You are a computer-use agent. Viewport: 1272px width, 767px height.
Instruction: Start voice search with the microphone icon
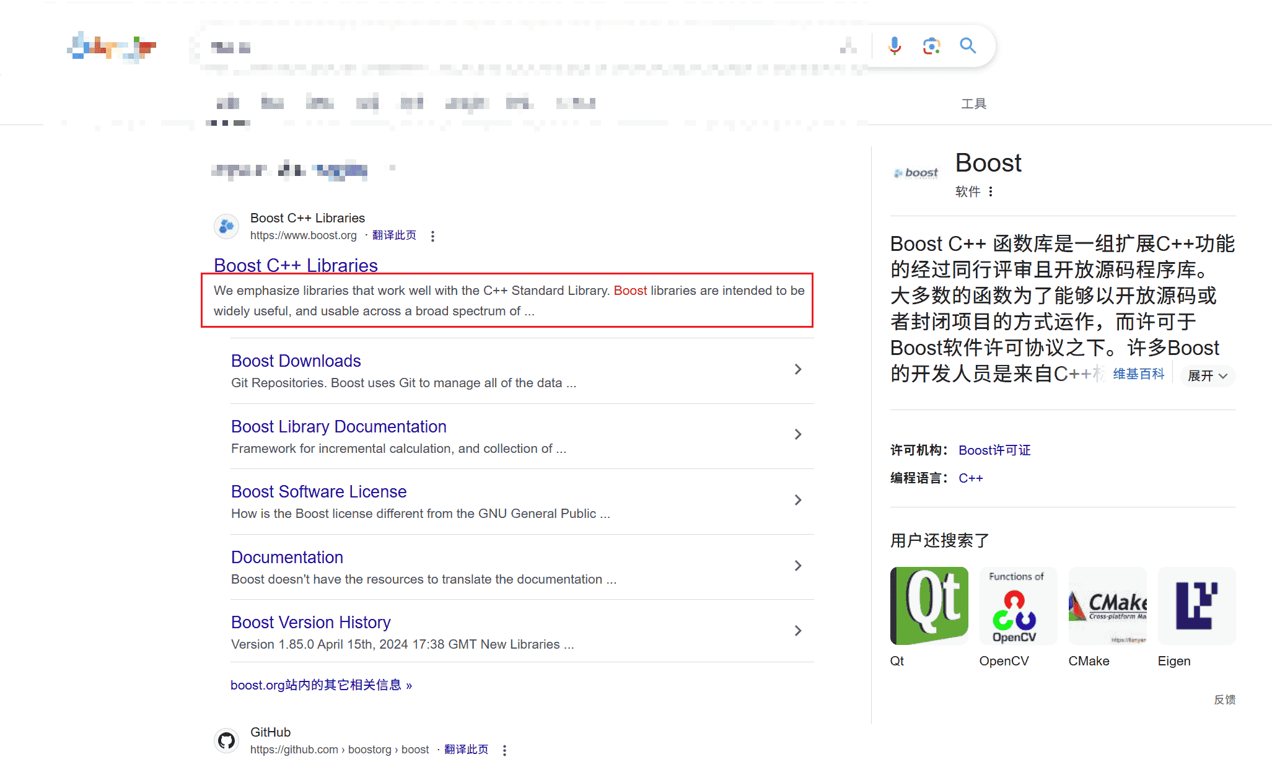coord(895,46)
